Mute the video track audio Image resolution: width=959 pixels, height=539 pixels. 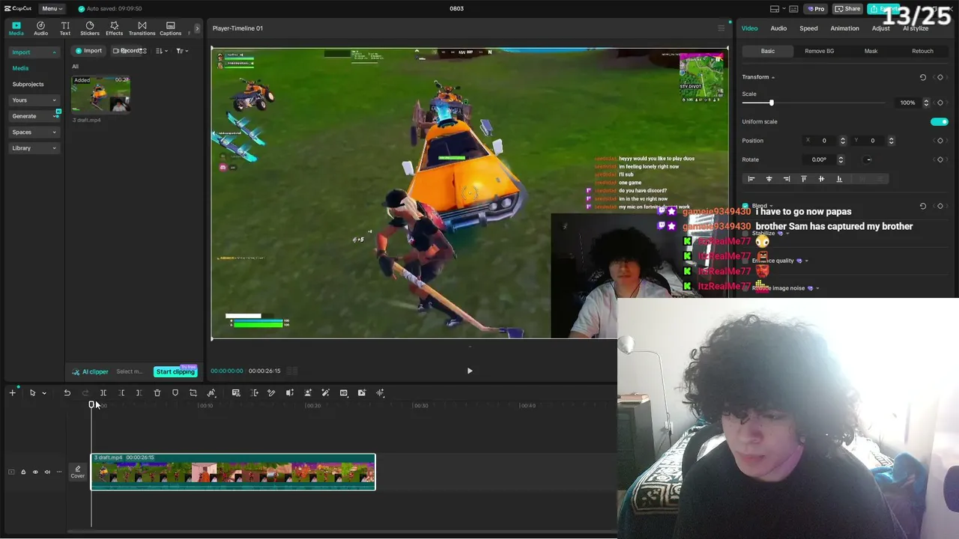coord(47,472)
